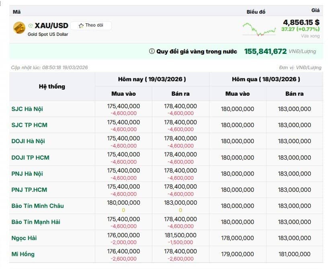
Task: Click the Biểu đồ column label
Action: (256, 12)
